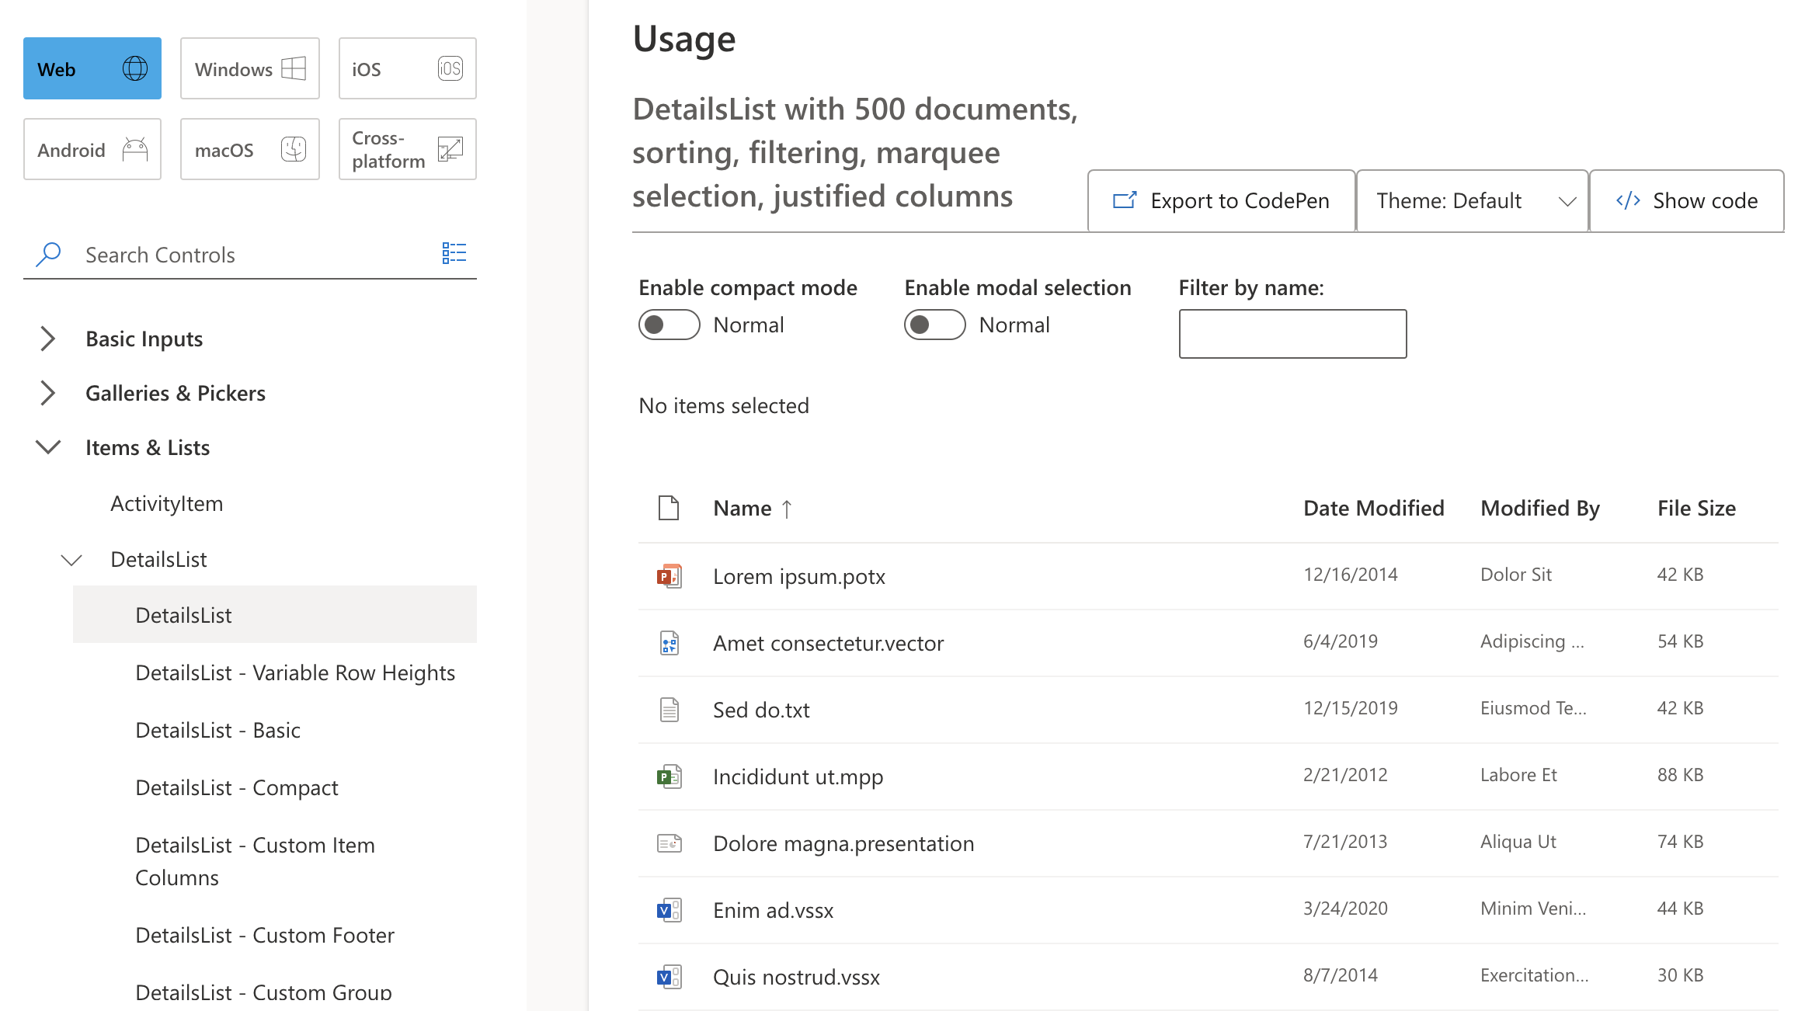Toggle Enable compact mode switch
This screenshot has width=1805, height=1011.
[669, 325]
